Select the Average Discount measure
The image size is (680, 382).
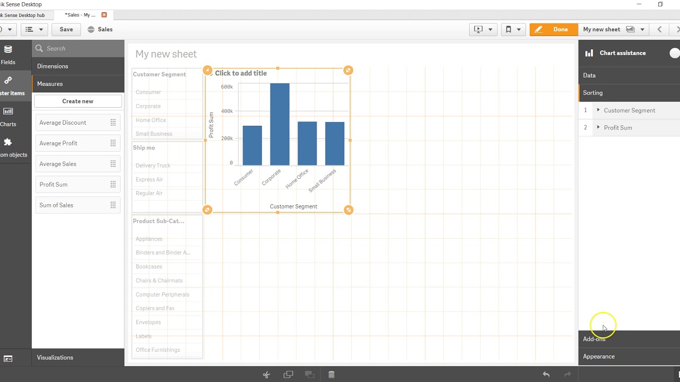[78, 123]
